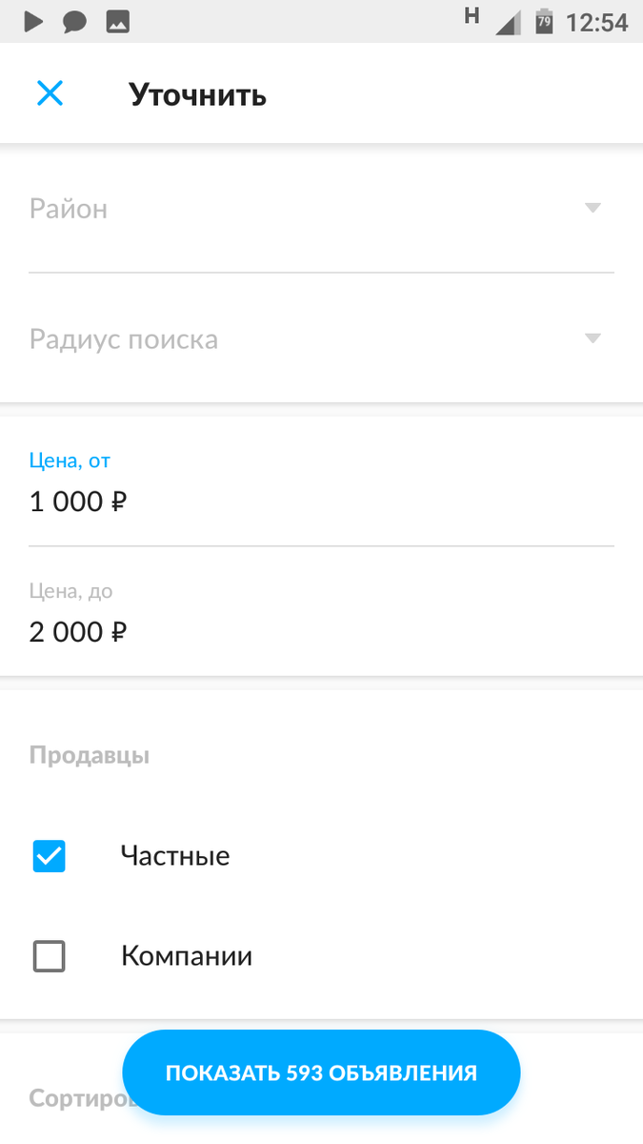Tap the Продавцы section header

coord(89,754)
